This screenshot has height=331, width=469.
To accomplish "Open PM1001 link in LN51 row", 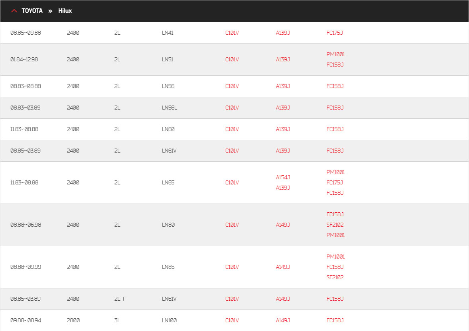I will pos(336,54).
